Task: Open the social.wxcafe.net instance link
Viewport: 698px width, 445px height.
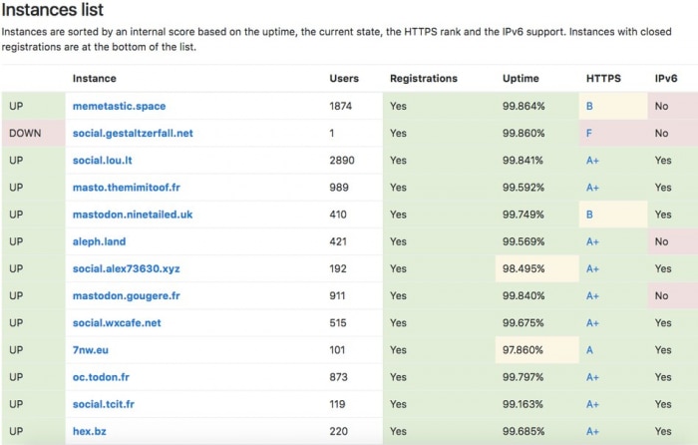Action: [117, 323]
